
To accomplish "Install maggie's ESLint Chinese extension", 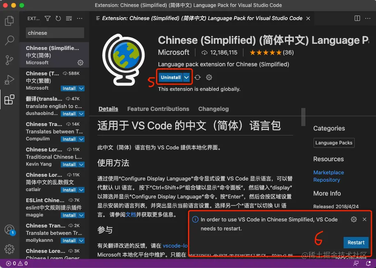I will (x=69, y=215).
